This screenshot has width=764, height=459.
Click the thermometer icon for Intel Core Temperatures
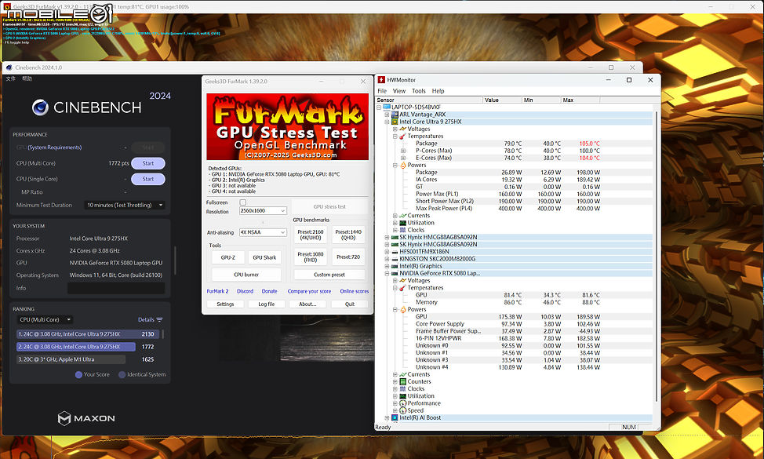coord(402,137)
